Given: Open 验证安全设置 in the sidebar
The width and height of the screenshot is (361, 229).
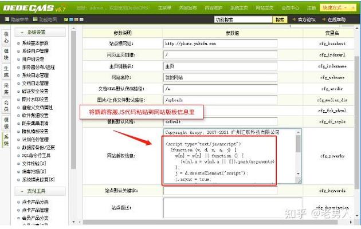Looking at the screenshot, I should pyautogui.click(x=35, y=91).
